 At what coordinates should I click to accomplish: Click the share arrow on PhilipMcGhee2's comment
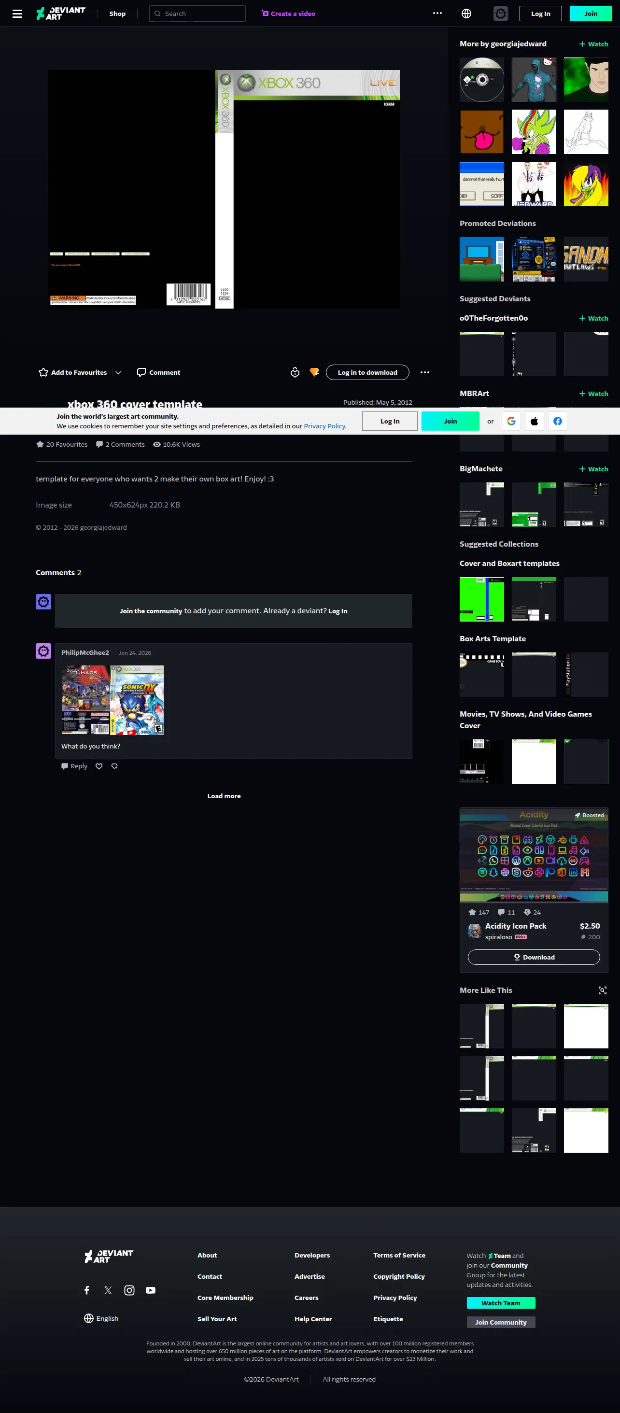tap(114, 766)
